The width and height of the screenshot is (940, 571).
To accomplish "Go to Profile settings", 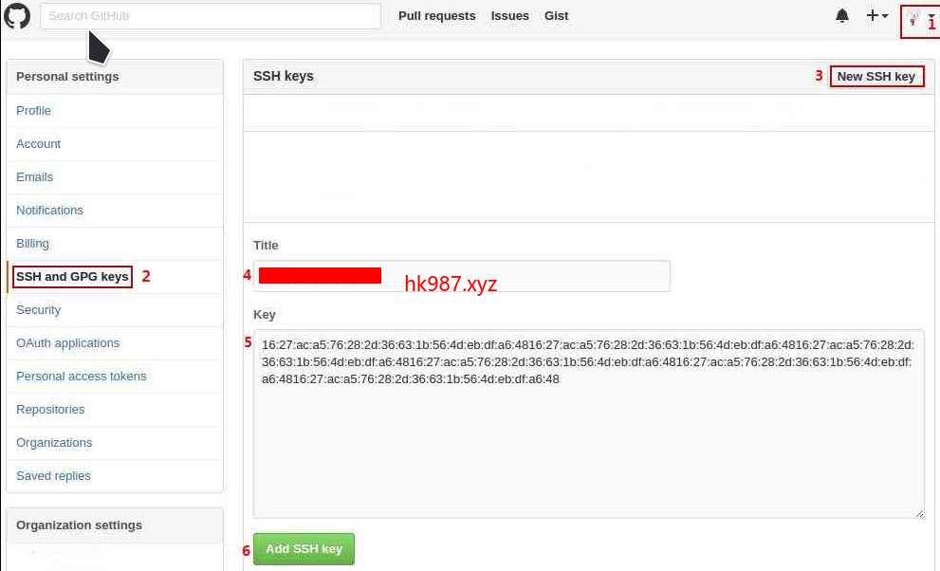I will 33,111.
